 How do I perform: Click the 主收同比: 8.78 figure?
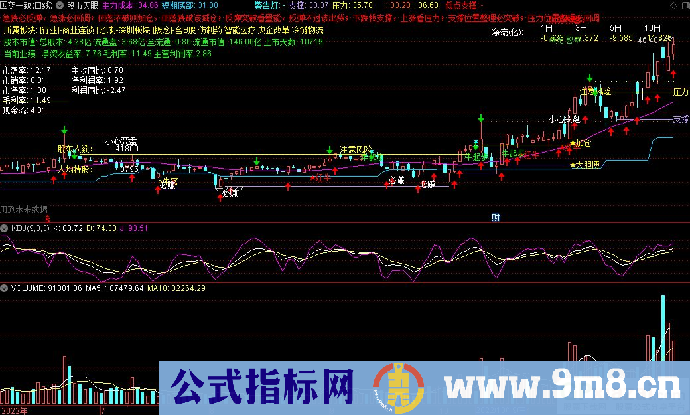(98, 70)
